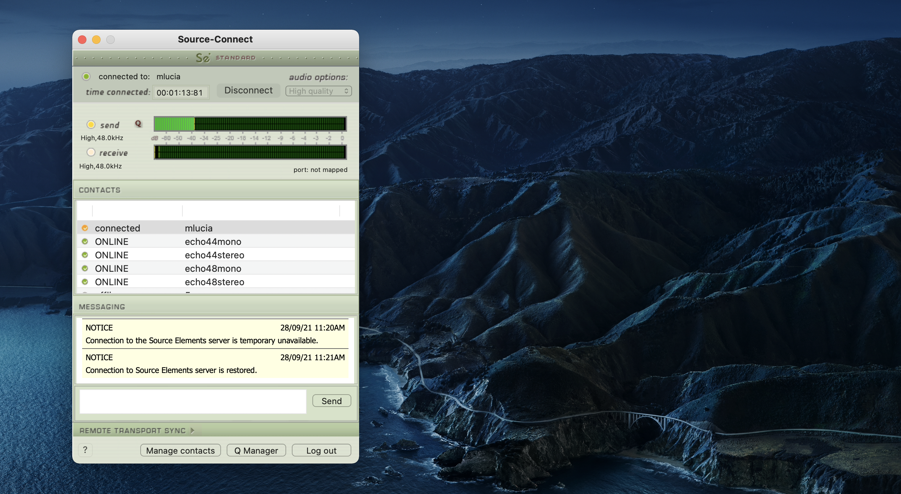Click the red Q icon beside send

138,123
